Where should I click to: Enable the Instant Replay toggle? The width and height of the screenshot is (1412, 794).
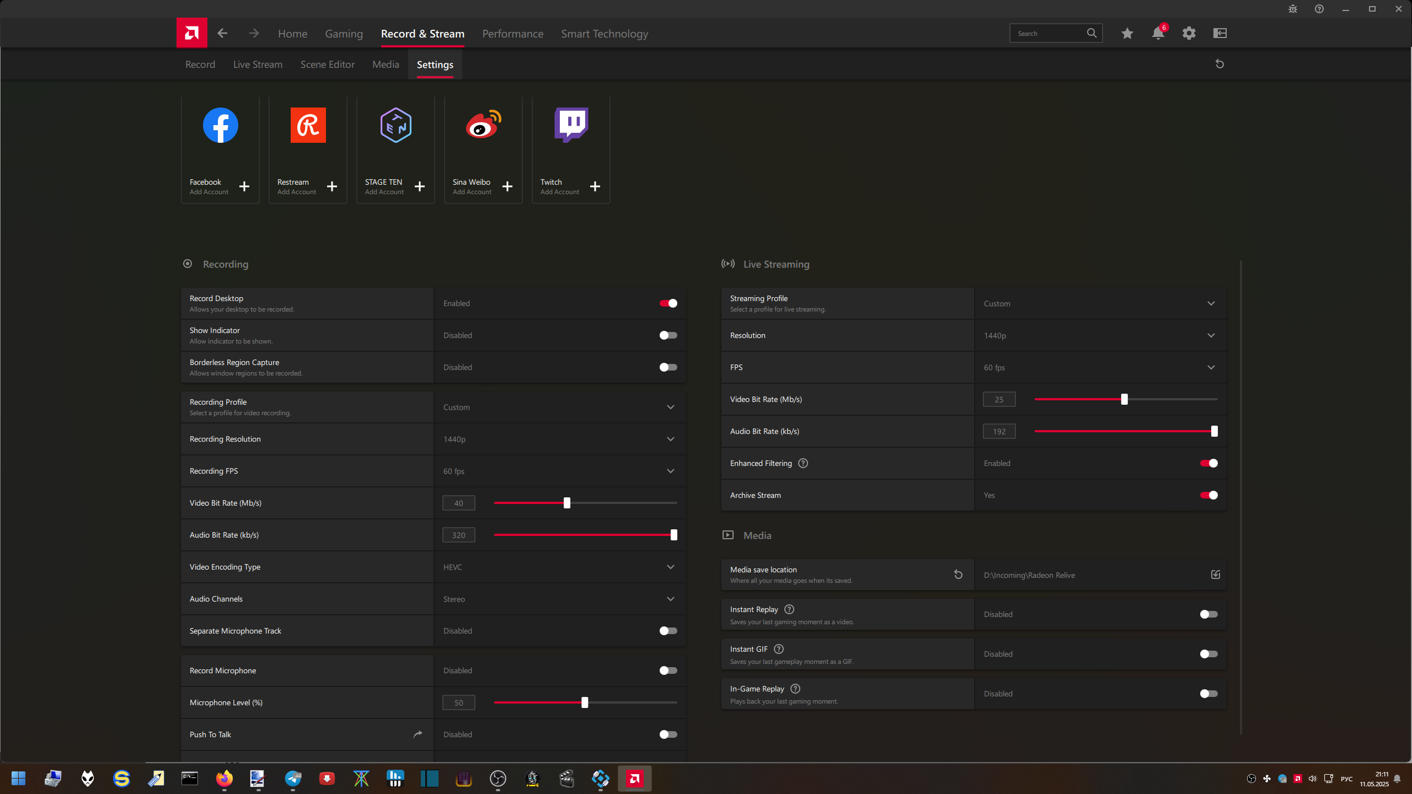click(1208, 614)
